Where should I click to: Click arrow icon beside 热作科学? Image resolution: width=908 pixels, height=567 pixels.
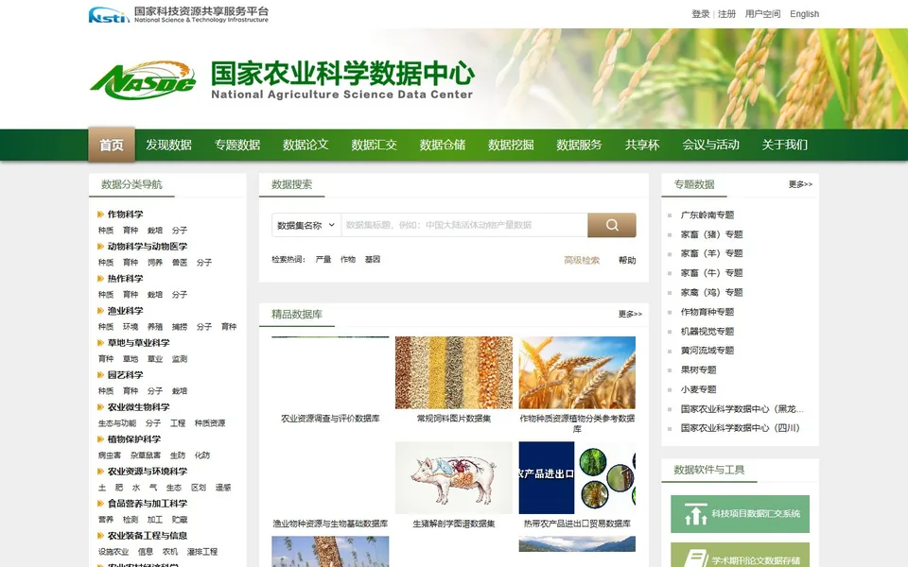pyautogui.click(x=101, y=278)
